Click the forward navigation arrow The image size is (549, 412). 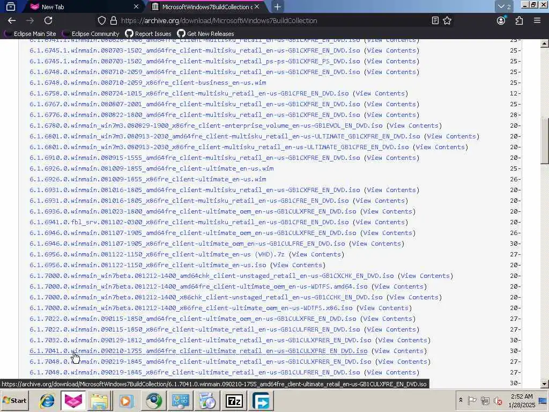(x=30, y=21)
